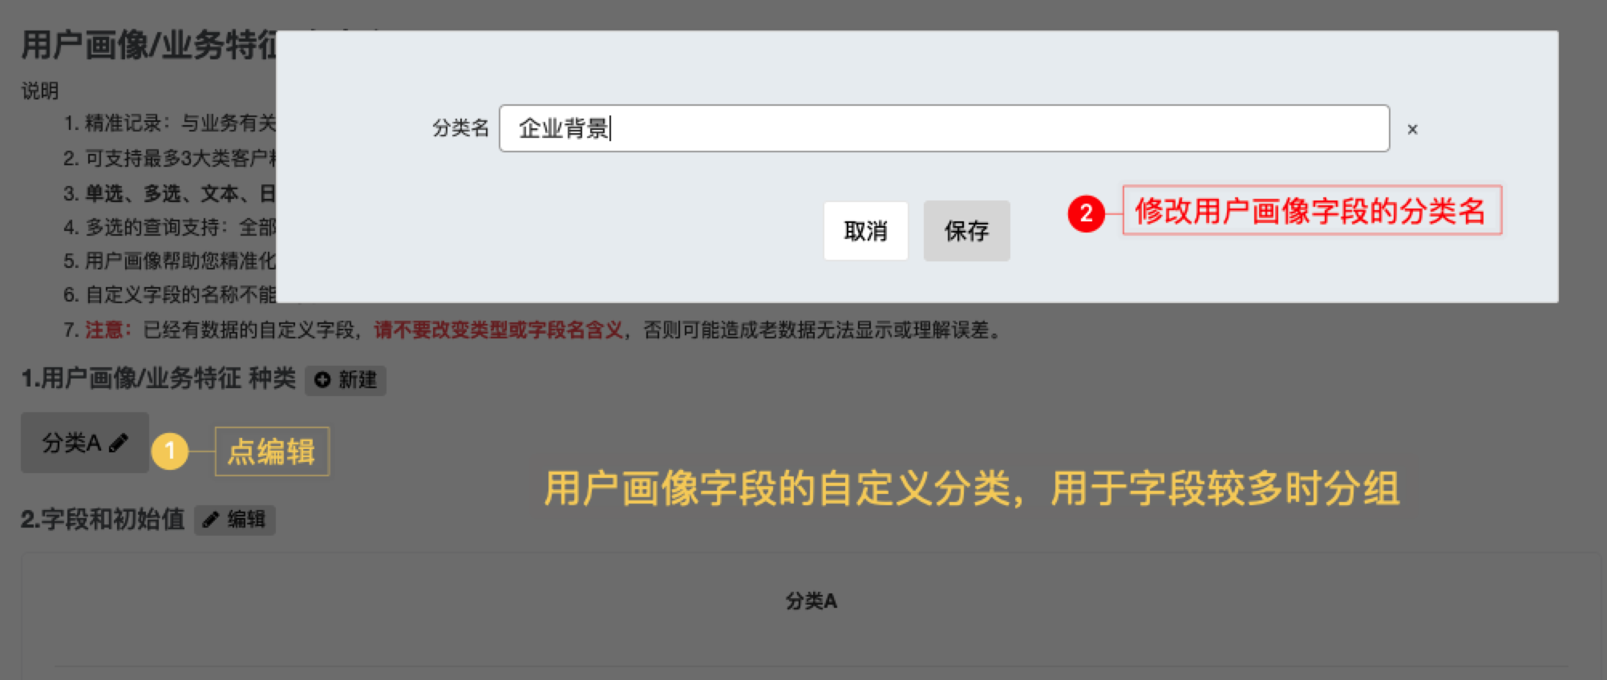Click the red 修改用户画像字段的分类名 annotation label
1607x680 pixels.
(x=1312, y=211)
